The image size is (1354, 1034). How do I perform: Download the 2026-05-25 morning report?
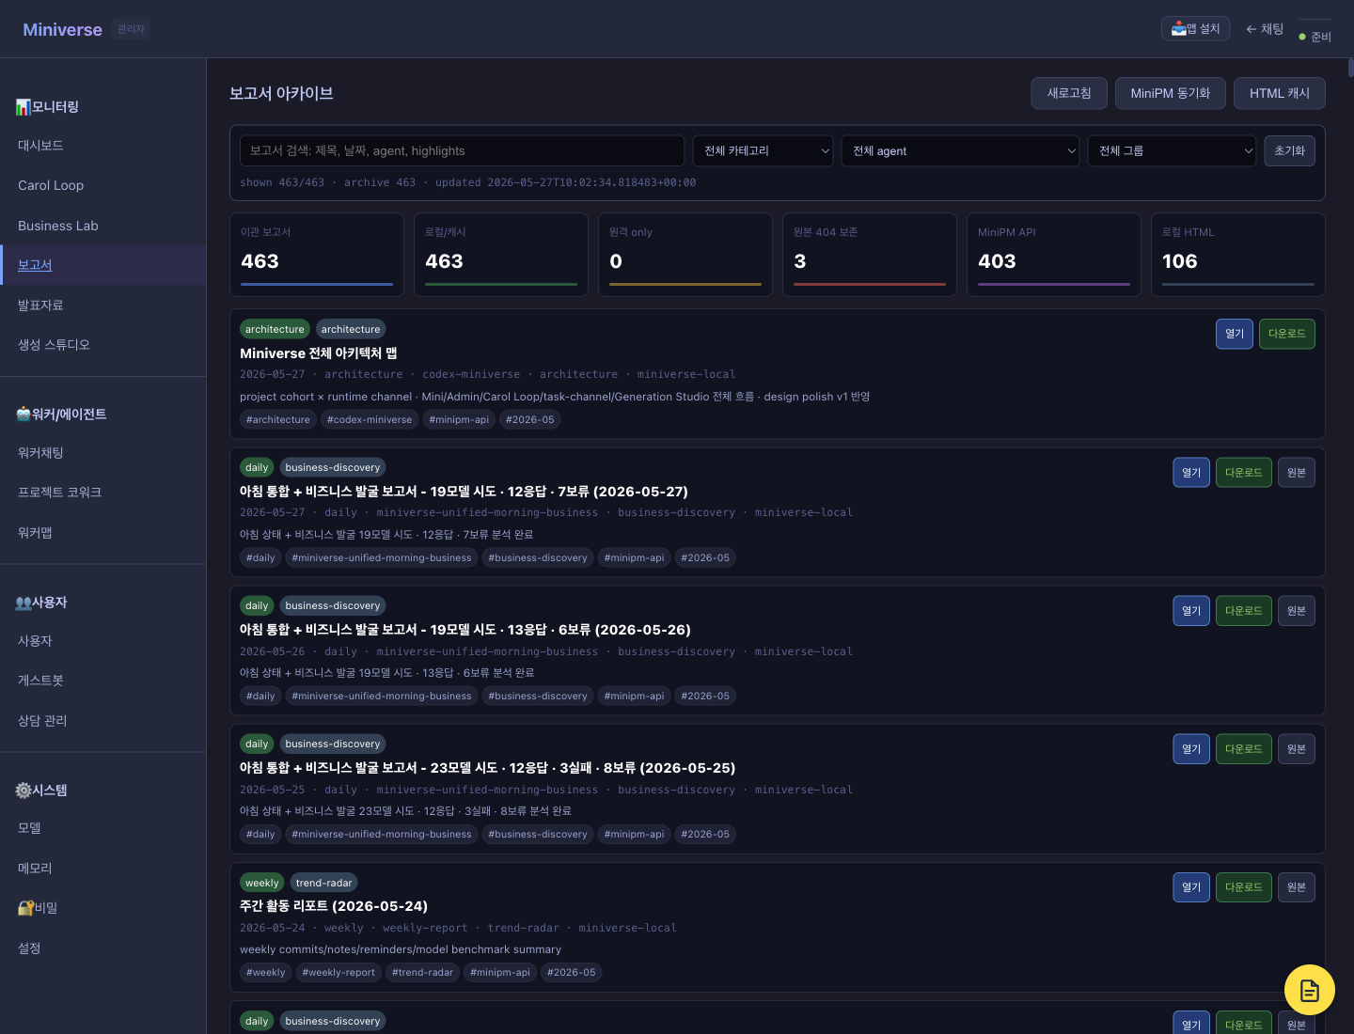1244,749
